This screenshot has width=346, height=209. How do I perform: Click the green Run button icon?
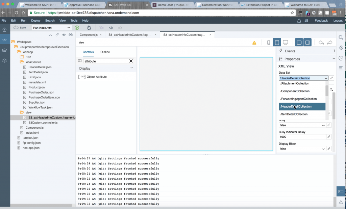coord(77,28)
